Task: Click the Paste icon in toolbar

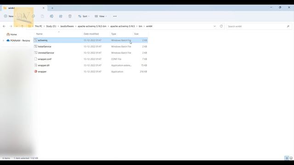Action: [42, 16]
